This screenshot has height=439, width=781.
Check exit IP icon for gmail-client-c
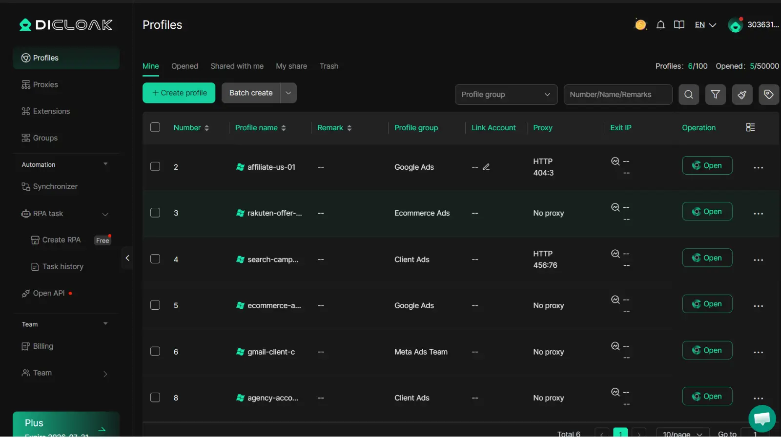click(615, 346)
